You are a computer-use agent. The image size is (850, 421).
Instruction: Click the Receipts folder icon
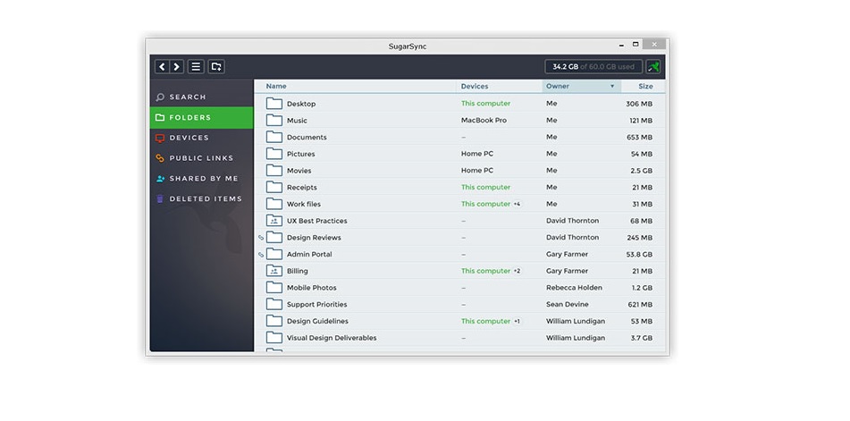pos(274,188)
